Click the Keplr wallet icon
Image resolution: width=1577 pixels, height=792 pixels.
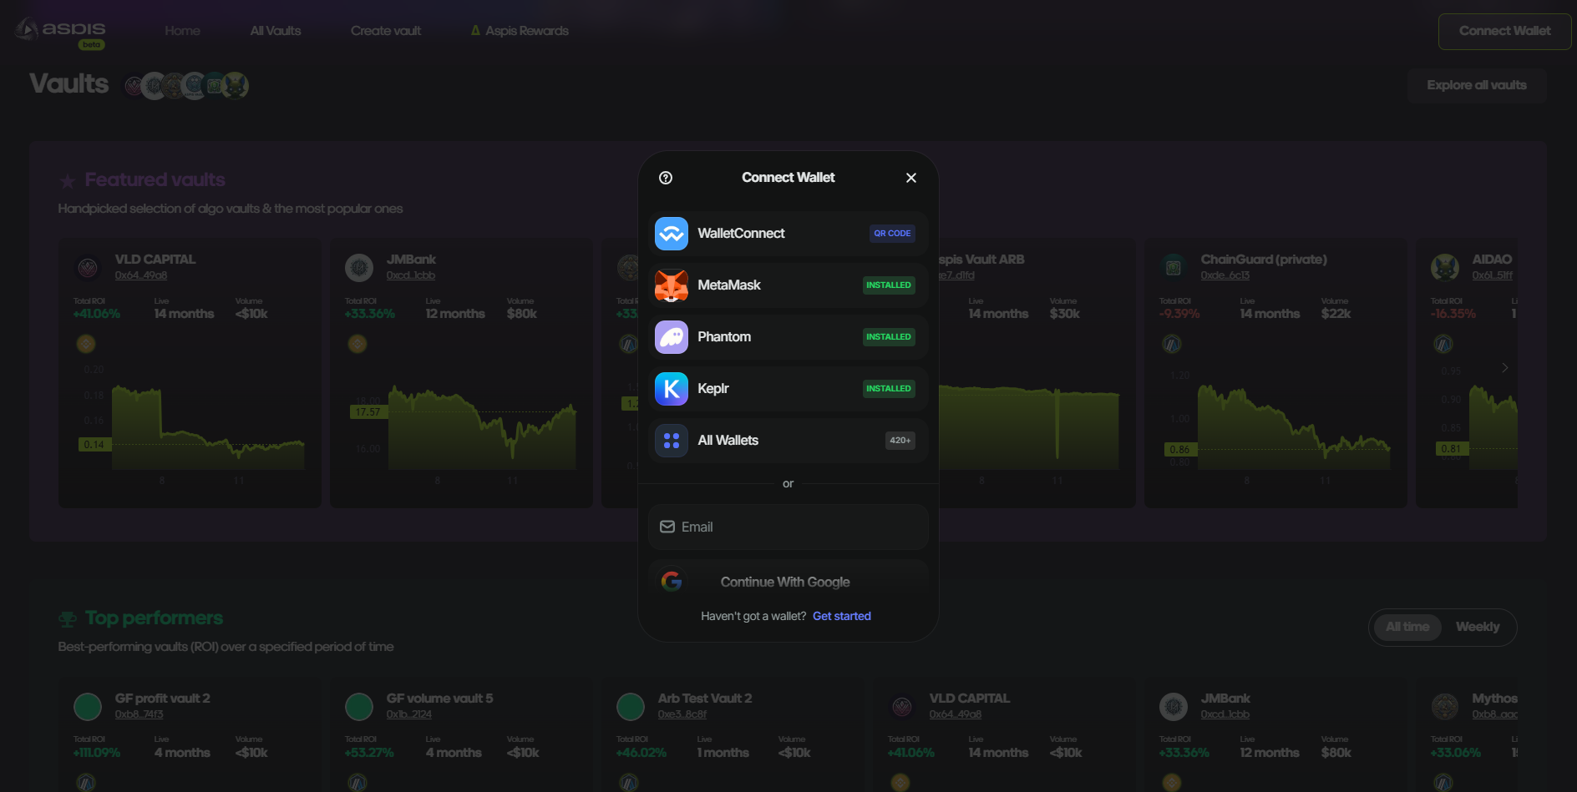671,389
